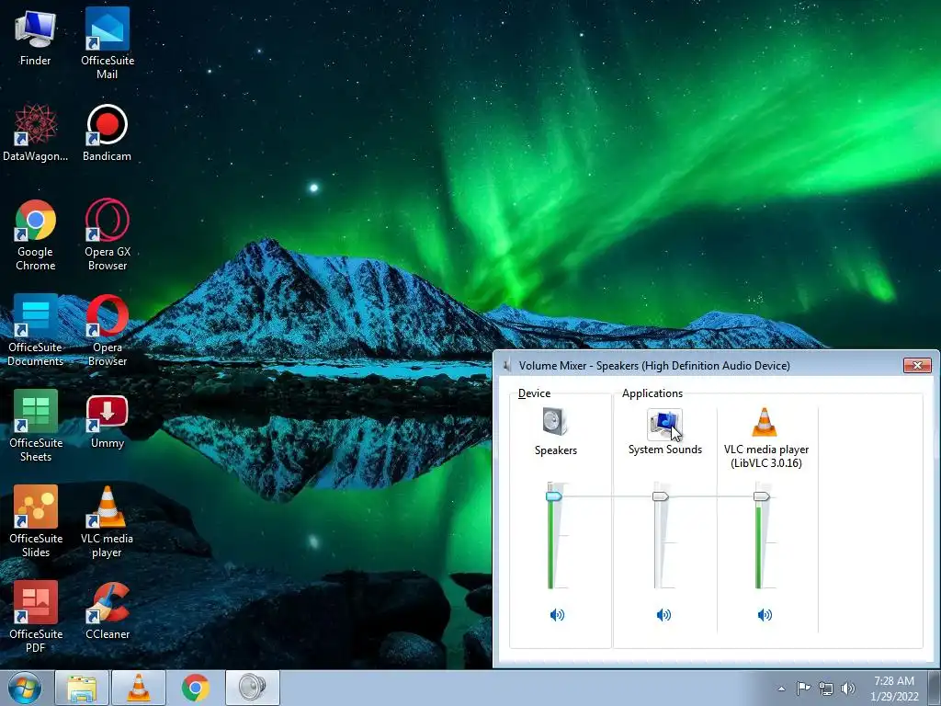Select the Ummy desktop shortcut
This screenshot has width=941, height=706.
point(108,422)
